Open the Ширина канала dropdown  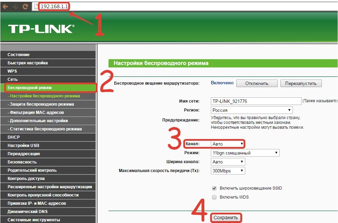[x=228, y=162]
